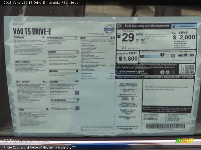201x150 pixels.
Task: Click the PRICING section heading
Action: coord(83,38)
